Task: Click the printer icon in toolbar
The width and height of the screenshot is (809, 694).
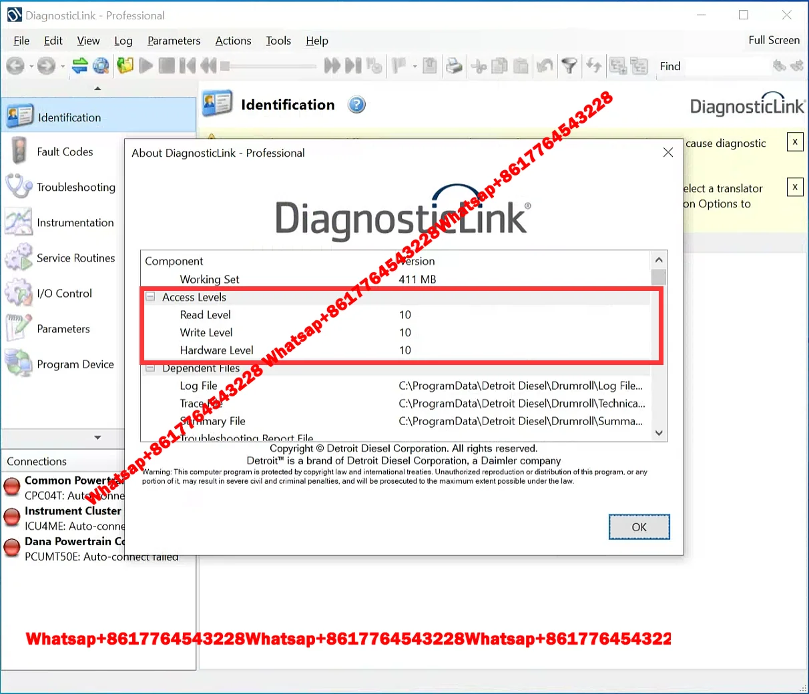Action: 454,65
